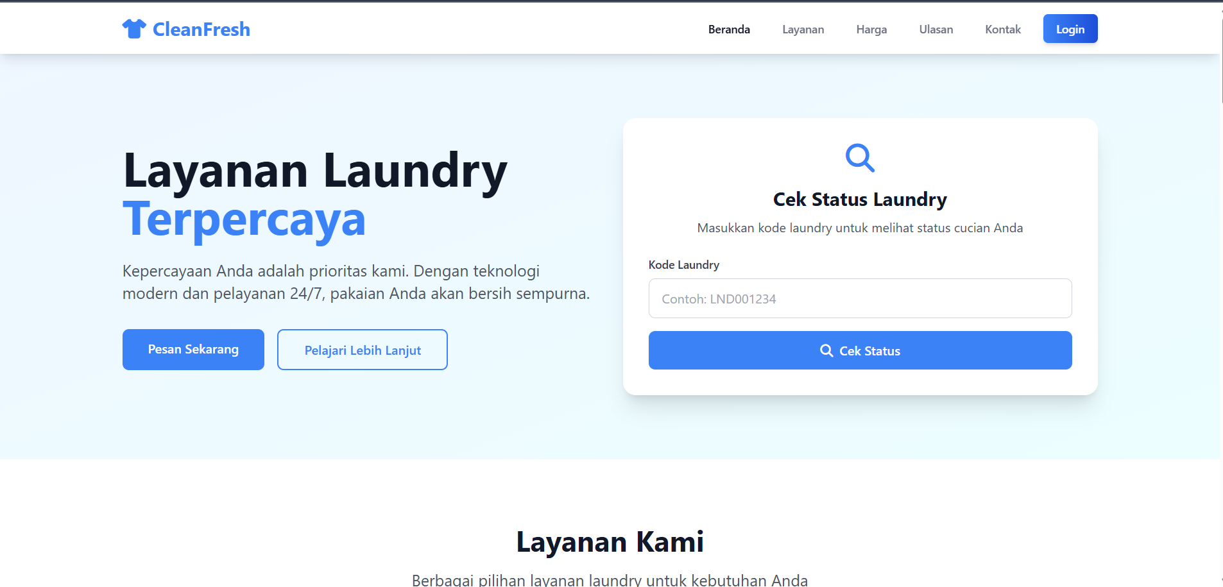The width and height of the screenshot is (1223, 587).
Task: Click the placeholder text Contoh: LND001234
Action: click(720, 299)
